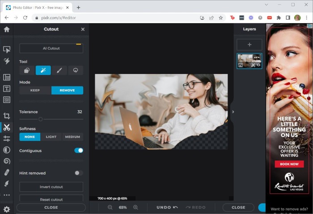Click the AI Cutout button
Viewport: 313px width, 214px height.
coord(51,49)
